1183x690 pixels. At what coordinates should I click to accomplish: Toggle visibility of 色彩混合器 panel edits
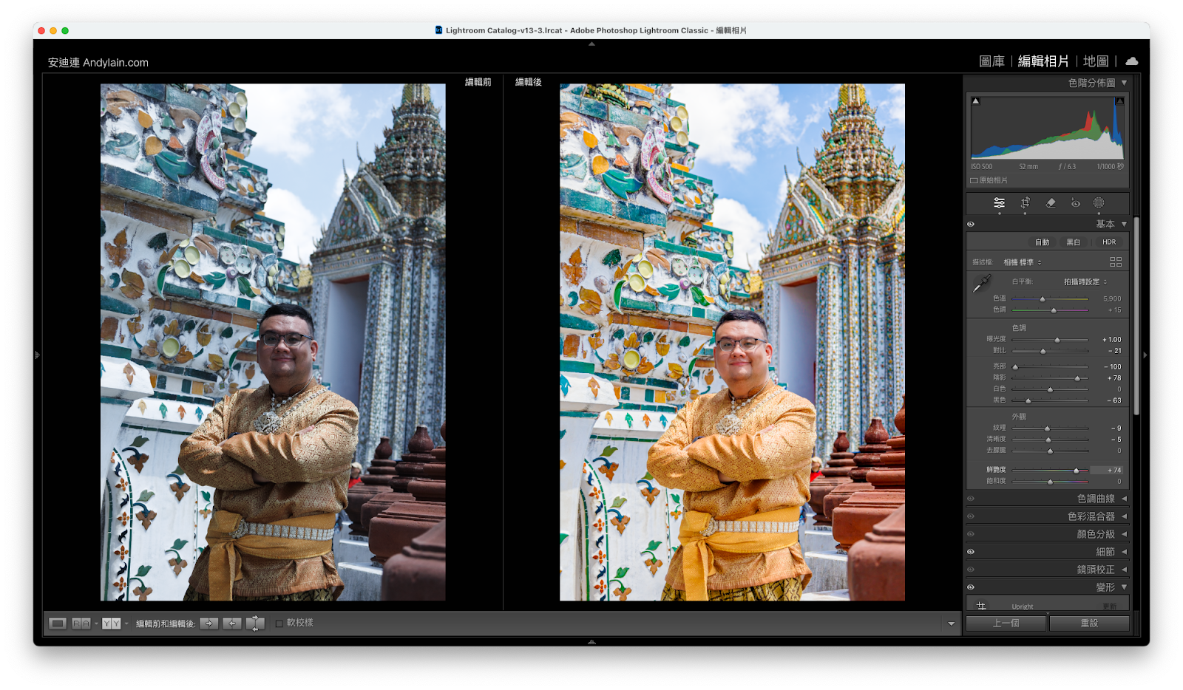(971, 516)
